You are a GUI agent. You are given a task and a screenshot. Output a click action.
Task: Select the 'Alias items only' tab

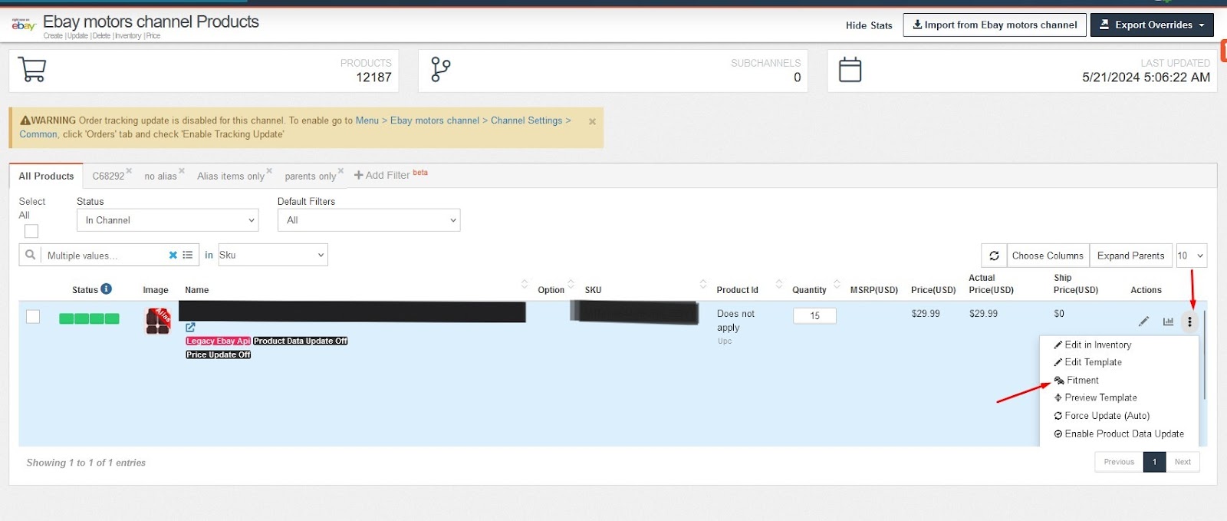tap(231, 176)
